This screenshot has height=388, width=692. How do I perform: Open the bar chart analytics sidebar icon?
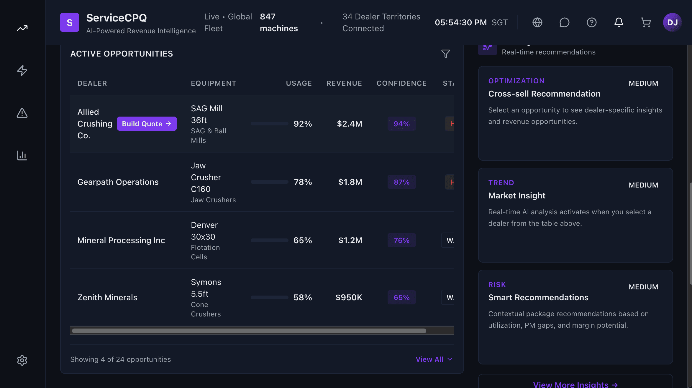coord(22,155)
